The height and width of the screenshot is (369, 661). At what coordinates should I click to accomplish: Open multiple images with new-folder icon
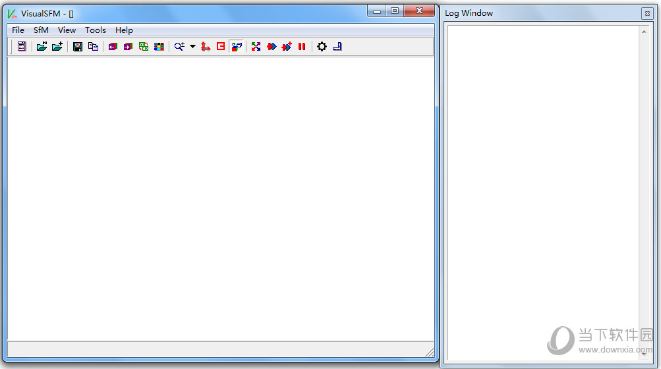coord(42,46)
